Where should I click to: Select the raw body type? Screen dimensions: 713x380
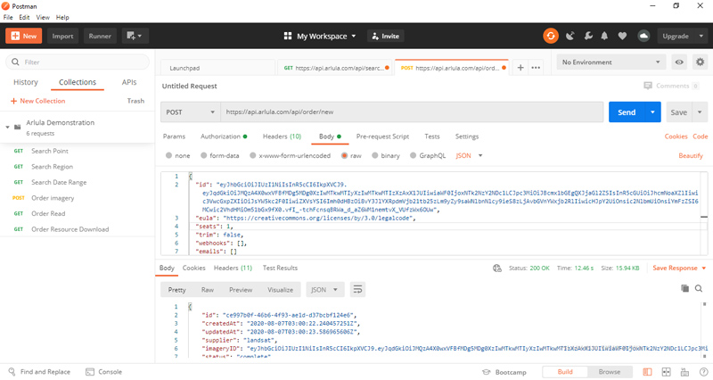(x=344, y=155)
